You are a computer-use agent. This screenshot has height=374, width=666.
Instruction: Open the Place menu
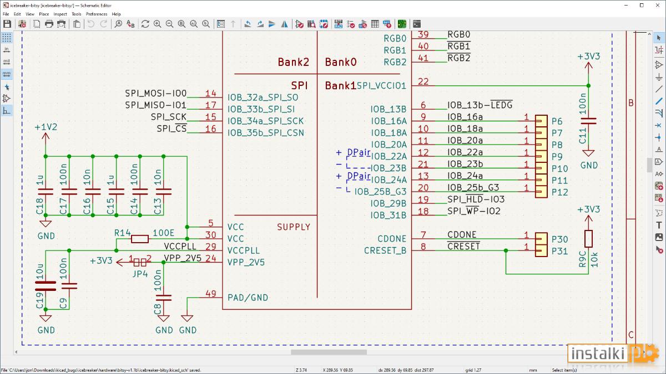tap(44, 14)
